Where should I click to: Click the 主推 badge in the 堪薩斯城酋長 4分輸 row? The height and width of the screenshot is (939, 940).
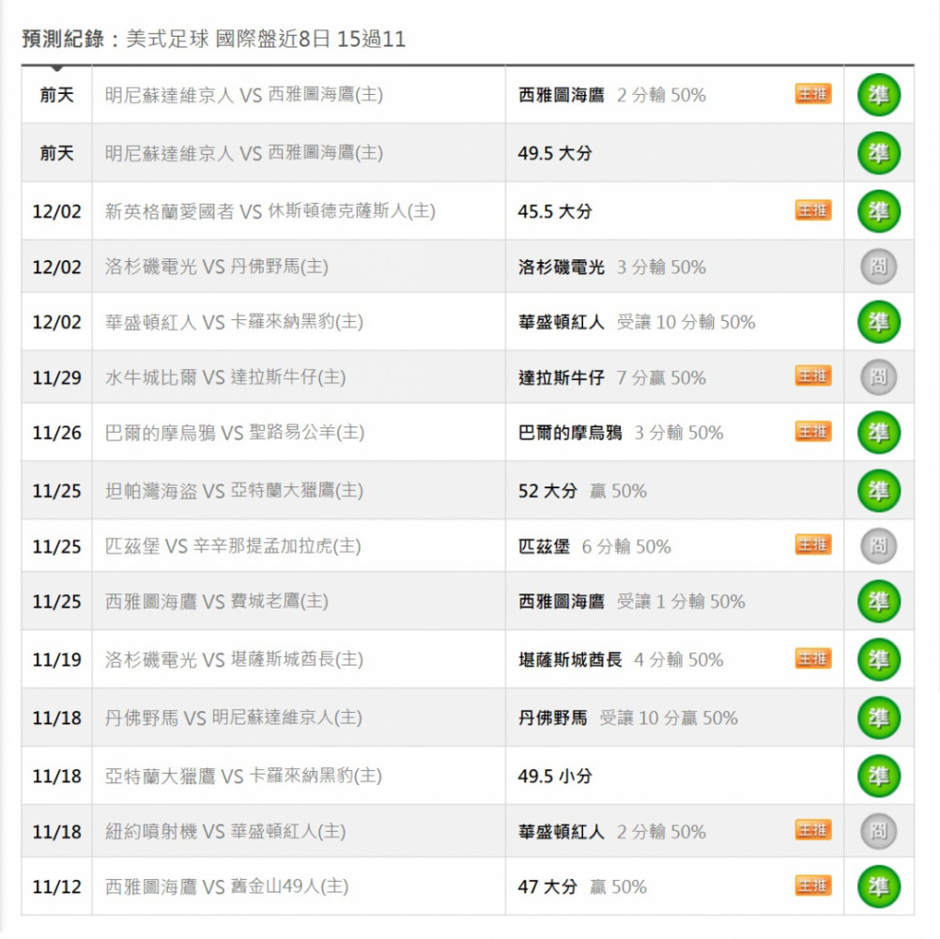813,658
